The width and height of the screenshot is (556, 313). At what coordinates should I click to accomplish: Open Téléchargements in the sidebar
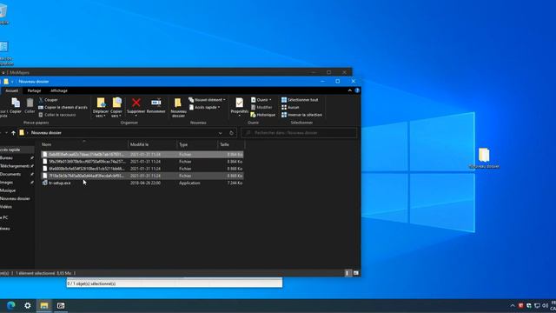click(15, 166)
